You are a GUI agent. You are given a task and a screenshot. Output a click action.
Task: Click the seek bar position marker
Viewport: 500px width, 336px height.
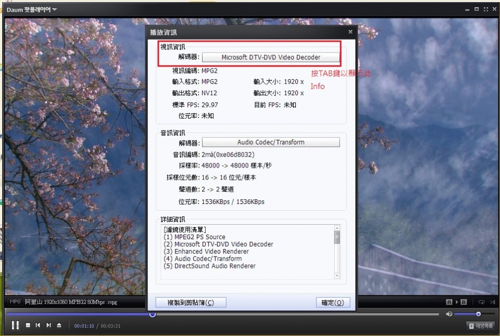153,314
